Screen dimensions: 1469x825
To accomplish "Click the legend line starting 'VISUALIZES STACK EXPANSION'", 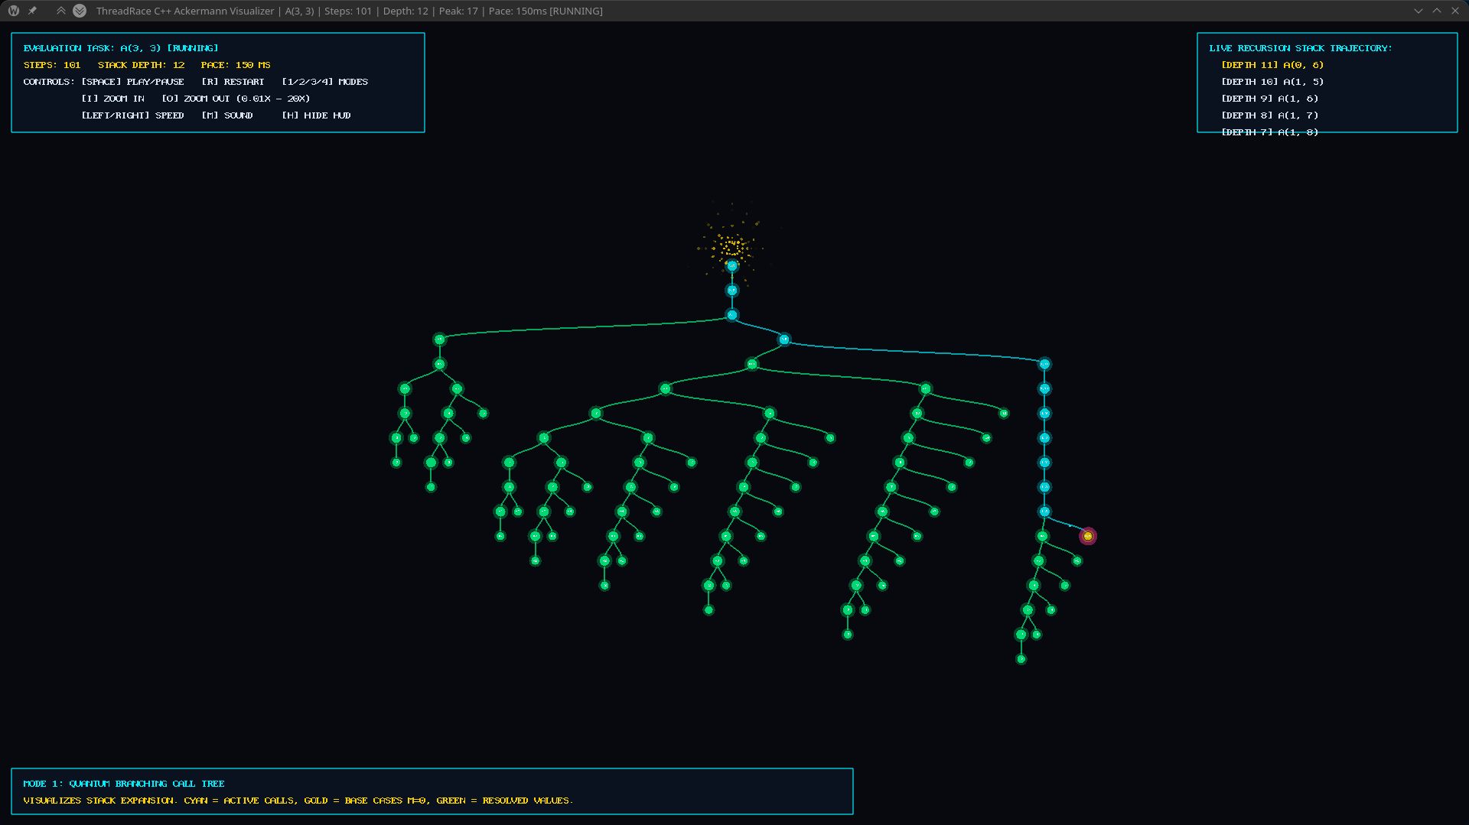I will pyautogui.click(x=298, y=801).
